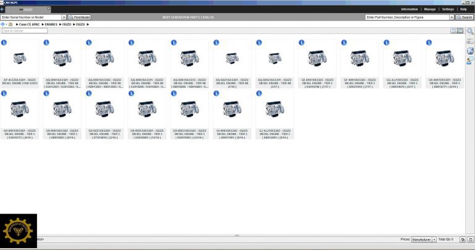Open the Settings menu
Screen dimensions: 475x250
pyautogui.click(x=448, y=9)
